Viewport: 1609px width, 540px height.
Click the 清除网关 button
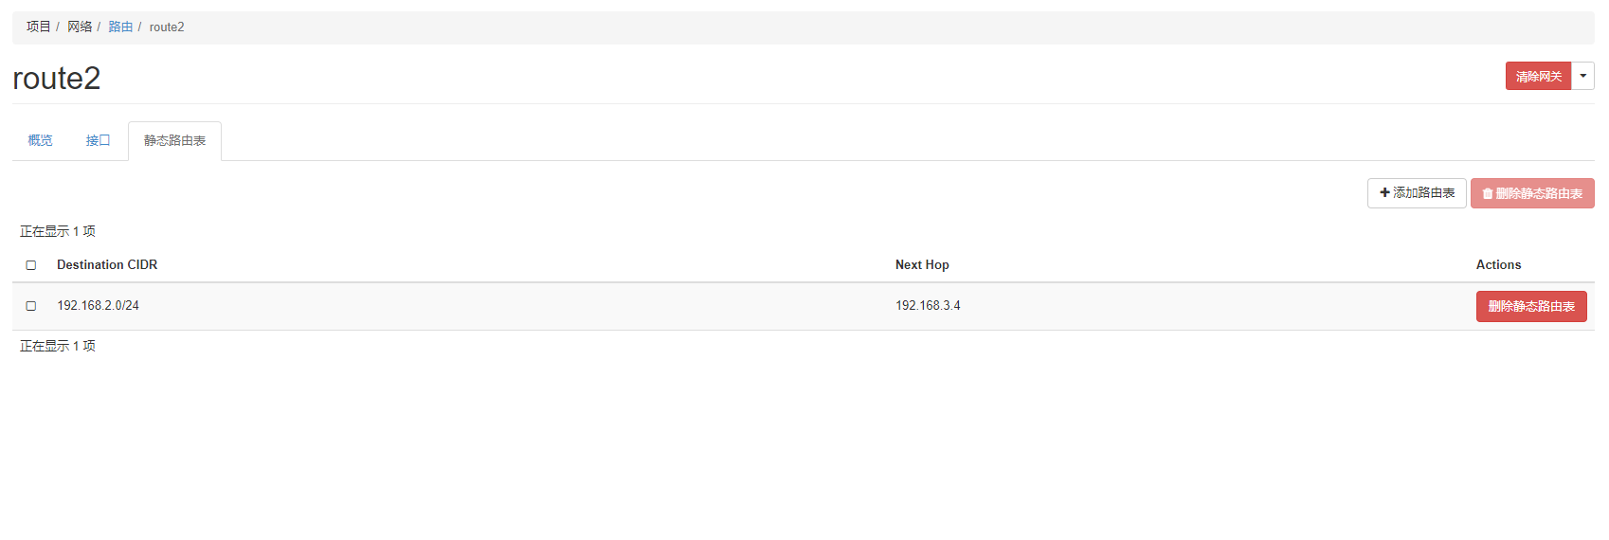click(x=1538, y=76)
